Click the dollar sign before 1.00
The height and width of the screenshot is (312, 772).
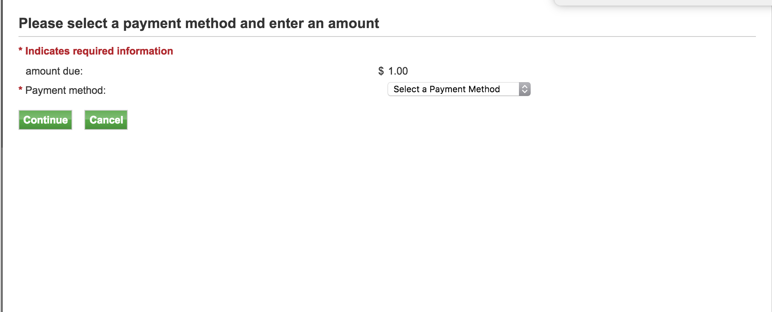click(381, 71)
